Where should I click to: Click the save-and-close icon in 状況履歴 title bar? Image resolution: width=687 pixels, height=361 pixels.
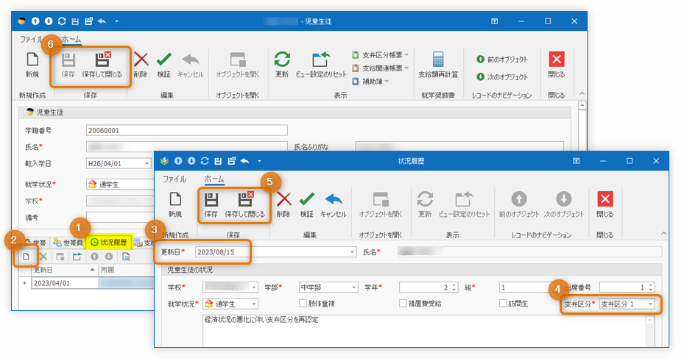(x=231, y=161)
